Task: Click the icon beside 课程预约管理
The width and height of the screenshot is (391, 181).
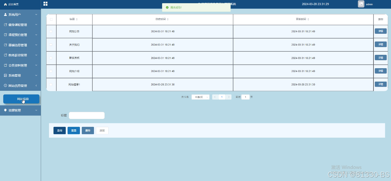Action: pyautogui.click(x=5, y=35)
